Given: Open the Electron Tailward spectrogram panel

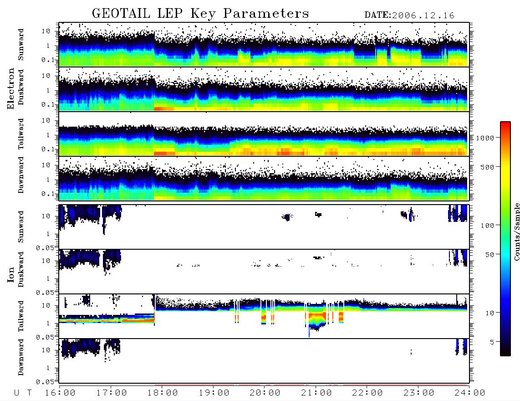Looking at the screenshot, I should pos(264,134).
